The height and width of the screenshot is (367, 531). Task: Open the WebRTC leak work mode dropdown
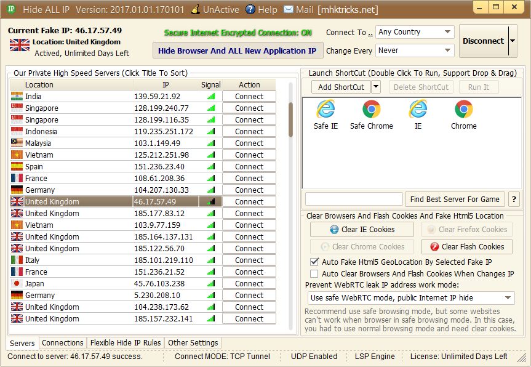[411, 298]
